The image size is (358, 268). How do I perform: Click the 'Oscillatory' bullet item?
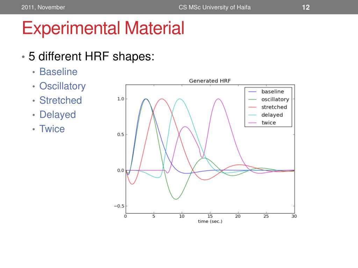[63, 86]
